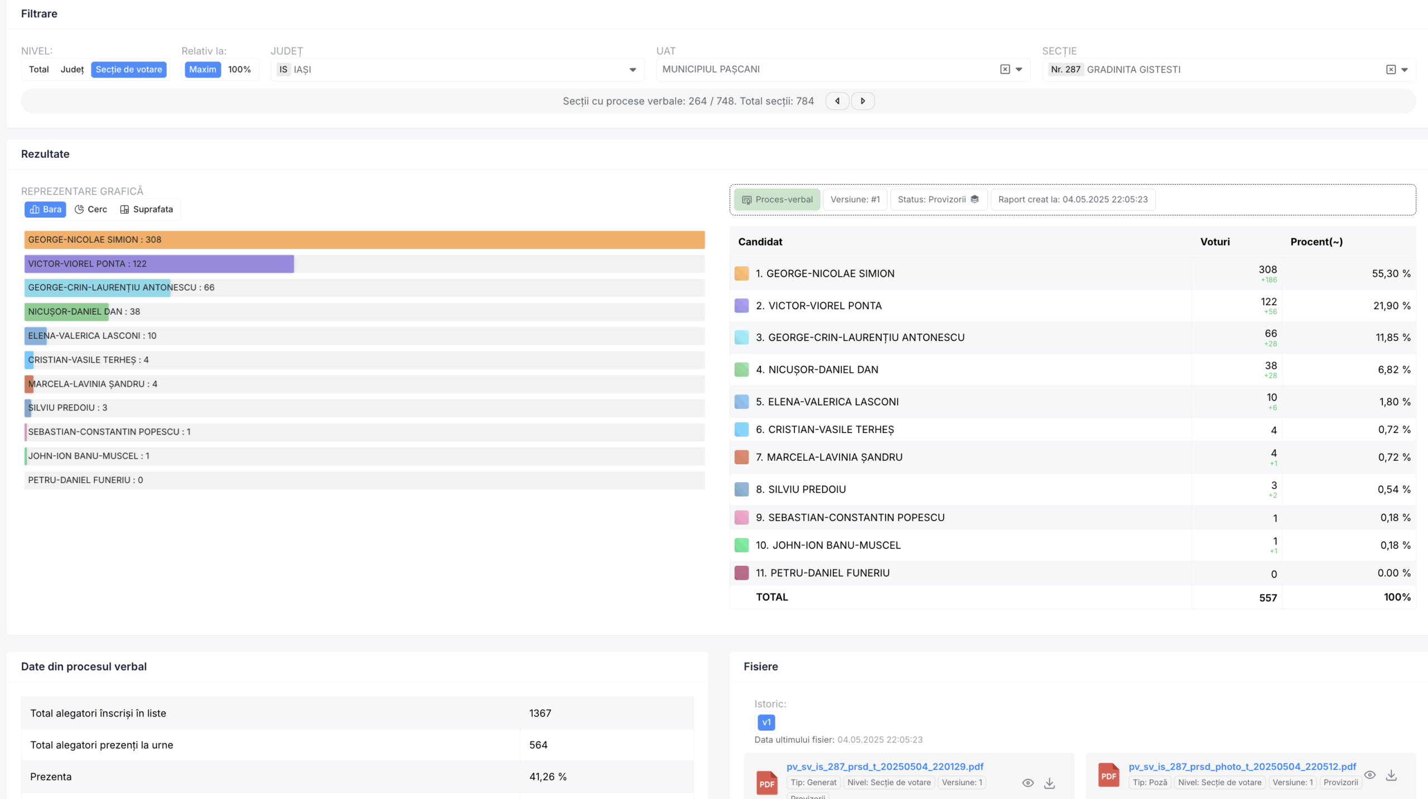Switch relative scale to 100%
Screen dimensions: 1428x799
coord(239,69)
